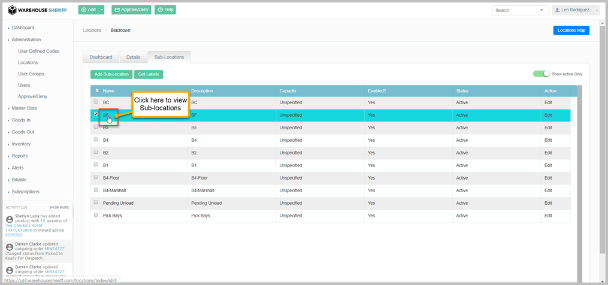Open the Add button dropdown arrow
The height and width of the screenshot is (285, 608).
[102, 10]
